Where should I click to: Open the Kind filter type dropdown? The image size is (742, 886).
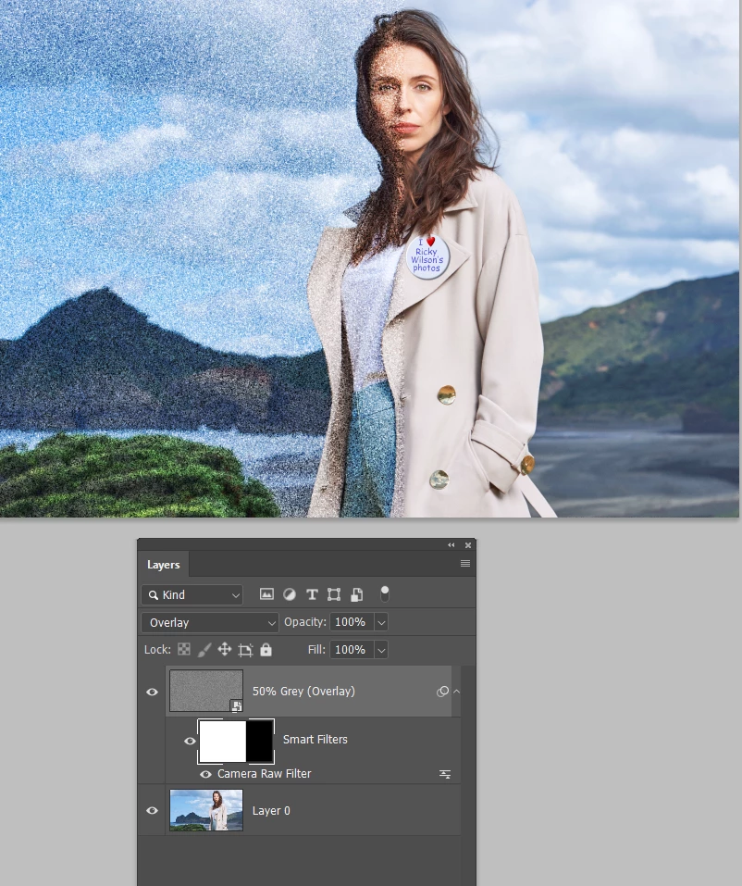pos(192,594)
